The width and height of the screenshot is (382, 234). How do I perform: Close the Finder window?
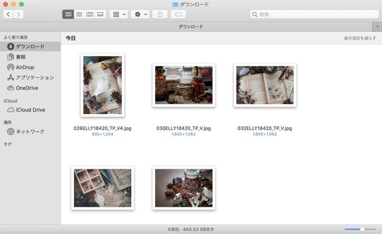[x=5, y=4]
